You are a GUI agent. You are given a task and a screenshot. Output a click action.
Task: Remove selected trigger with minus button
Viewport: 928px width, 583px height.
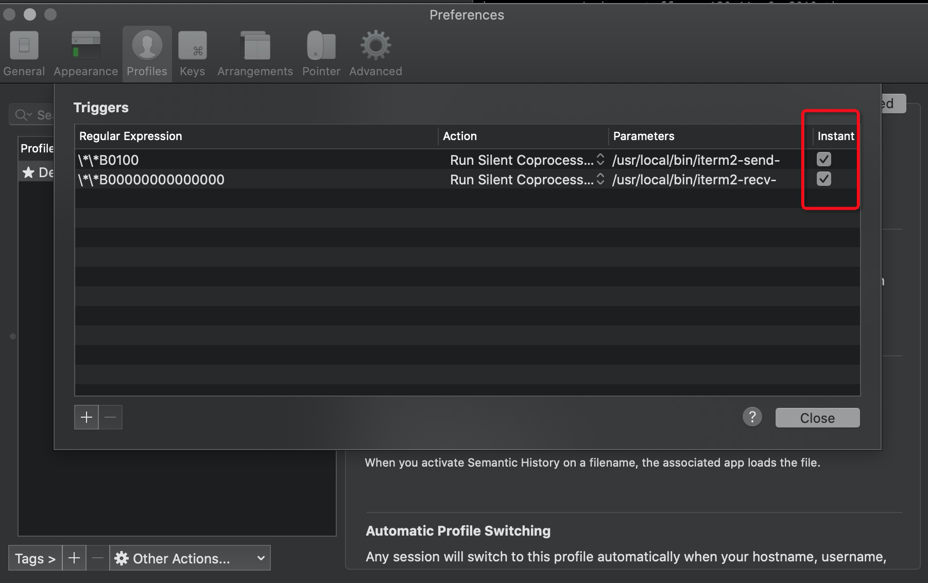(110, 417)
